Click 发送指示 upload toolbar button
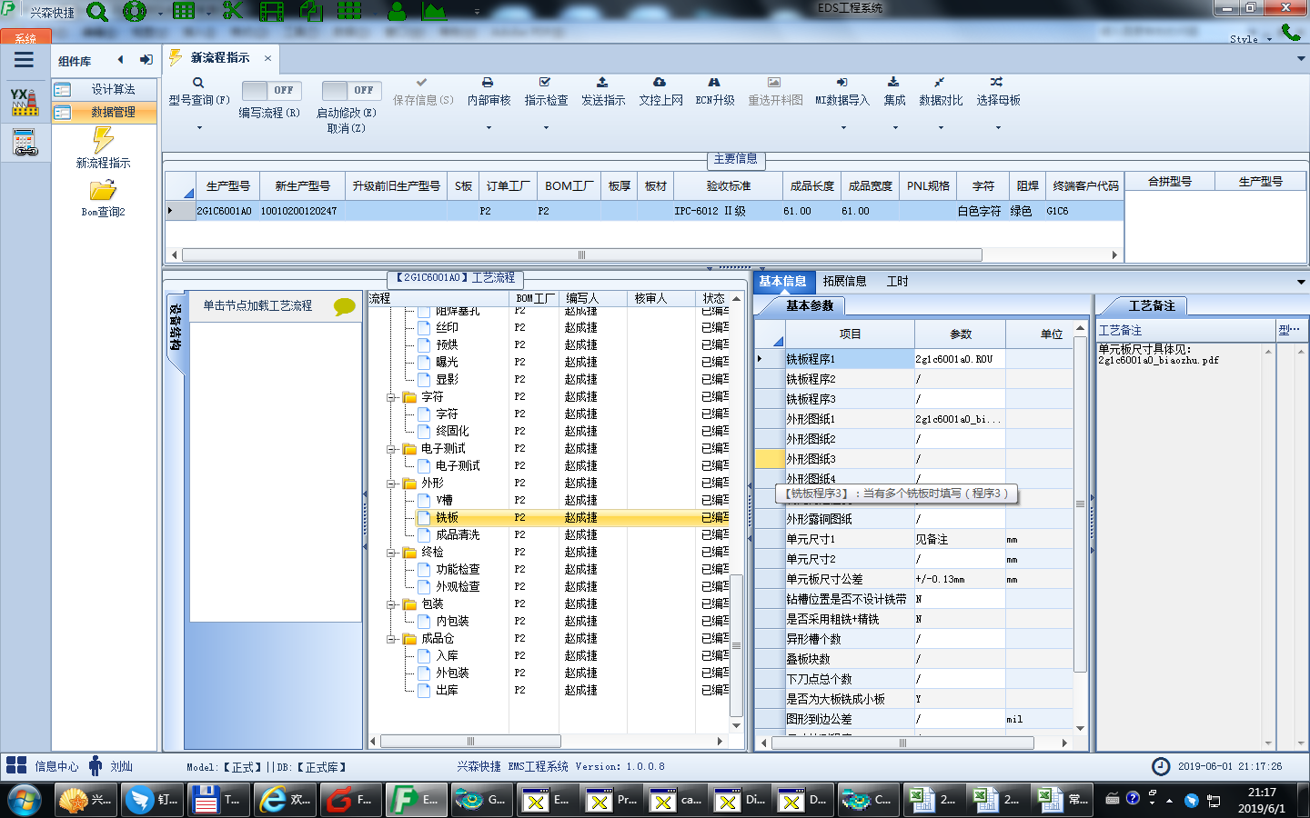The width and height of the screenshot is (1310, 818). coord(603,92)
